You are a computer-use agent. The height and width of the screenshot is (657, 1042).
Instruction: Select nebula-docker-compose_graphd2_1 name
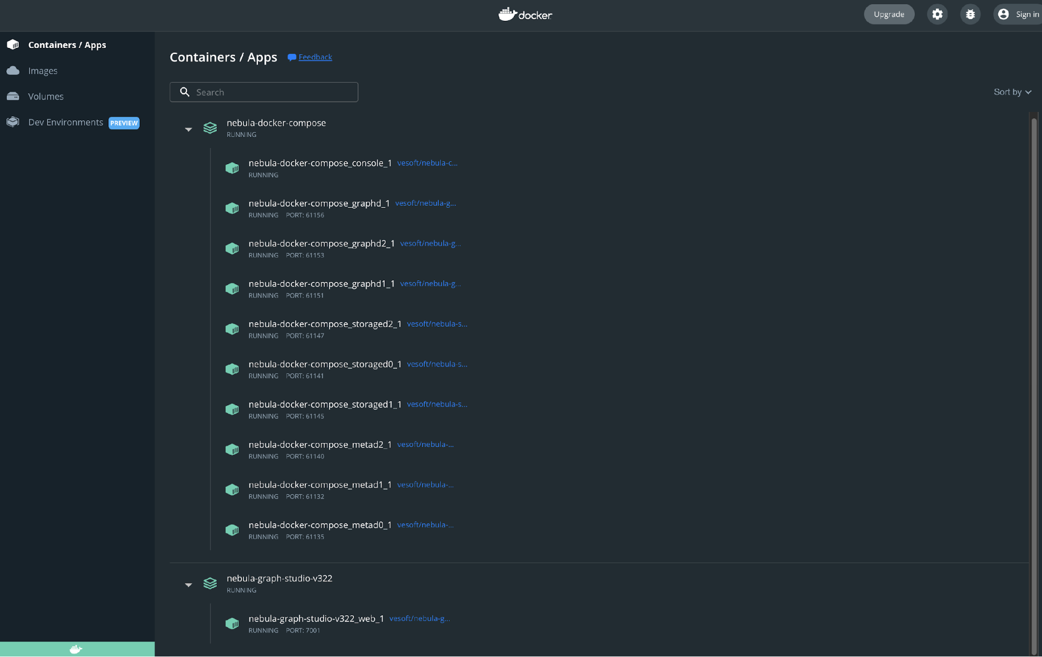click(x=322, y=243)
